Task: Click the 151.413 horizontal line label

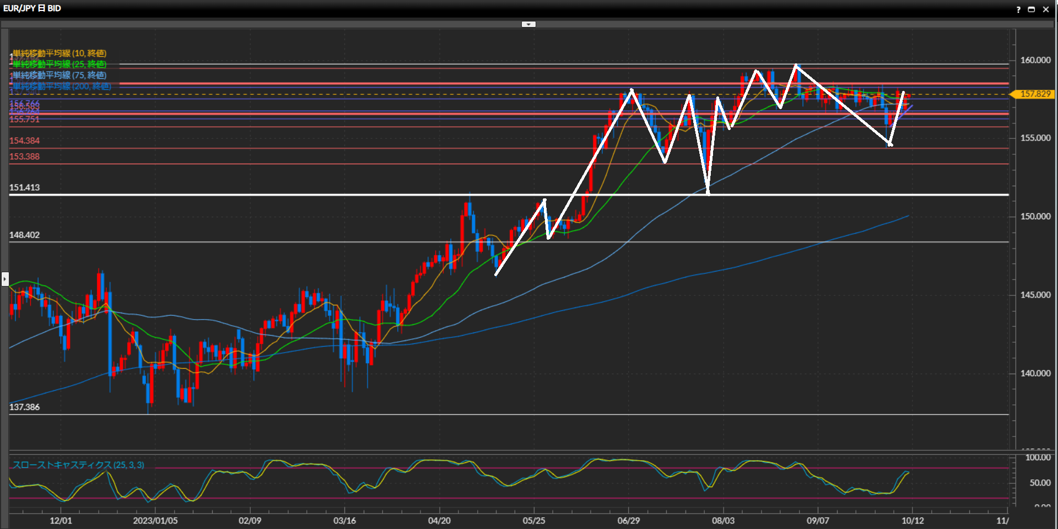Action: (25, 187)
